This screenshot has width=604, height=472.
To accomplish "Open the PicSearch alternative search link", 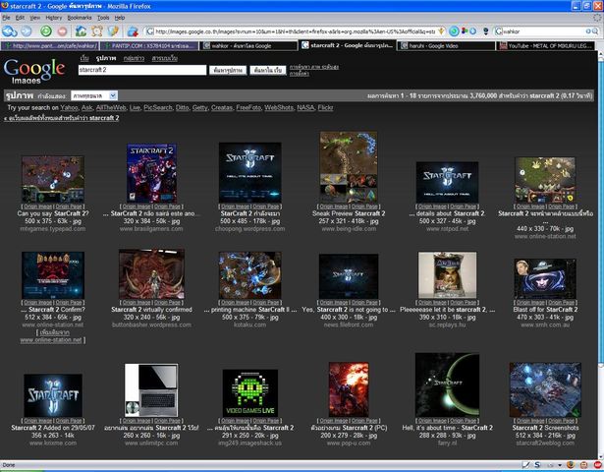I will pyautogui.click(x=158, y=107).
